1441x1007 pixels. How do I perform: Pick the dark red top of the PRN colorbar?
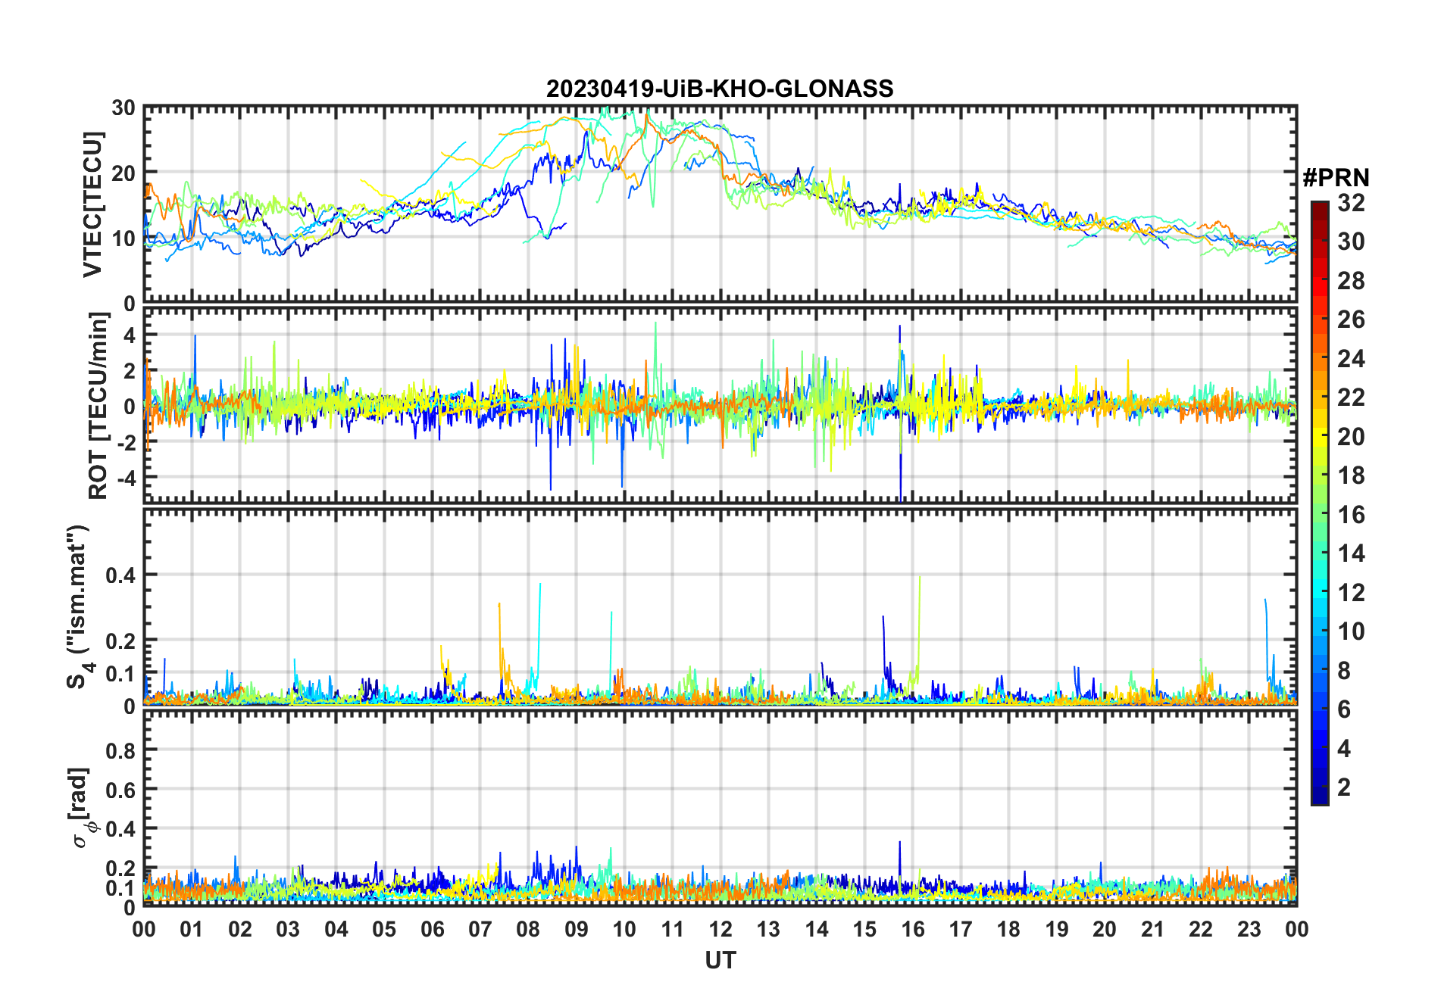[1319, 207]
